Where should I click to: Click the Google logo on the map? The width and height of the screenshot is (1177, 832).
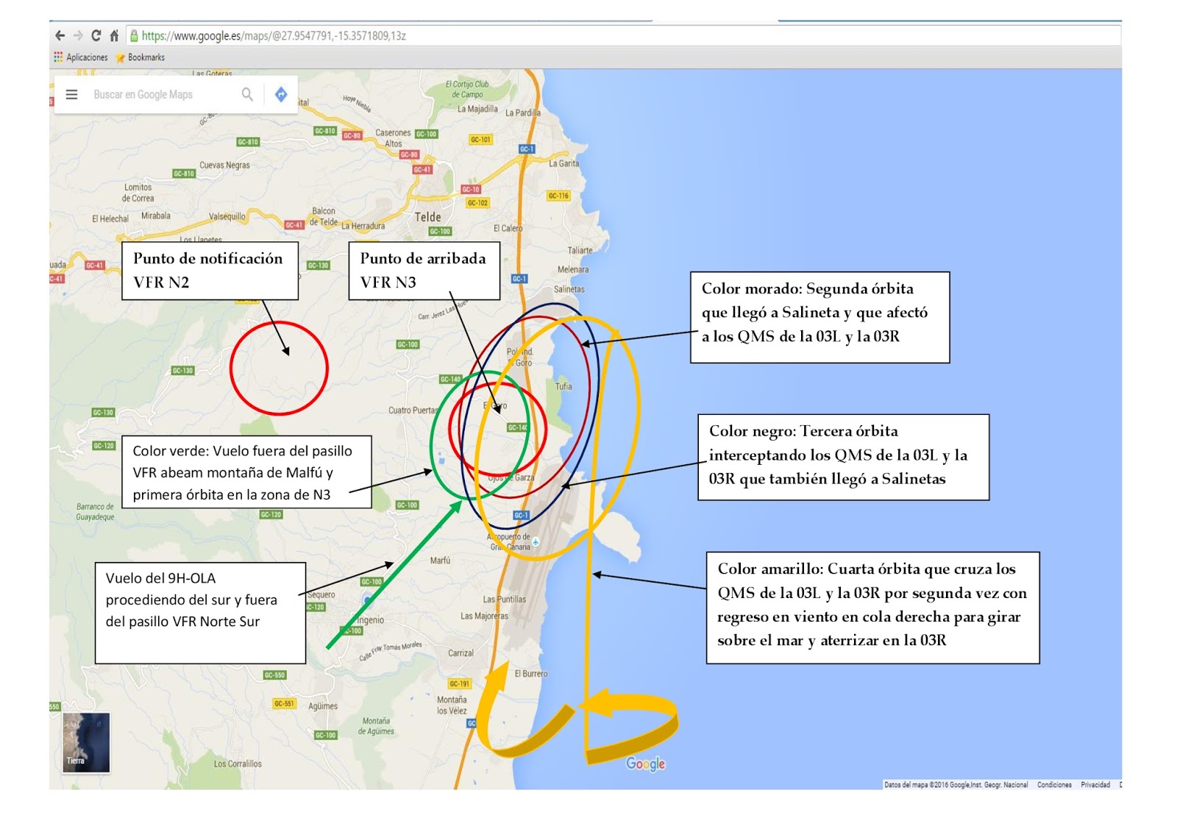tap(646, 764)
